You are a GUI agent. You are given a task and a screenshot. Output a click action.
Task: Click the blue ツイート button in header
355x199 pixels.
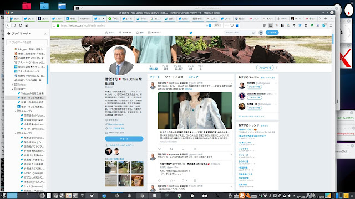pos(272,33)
